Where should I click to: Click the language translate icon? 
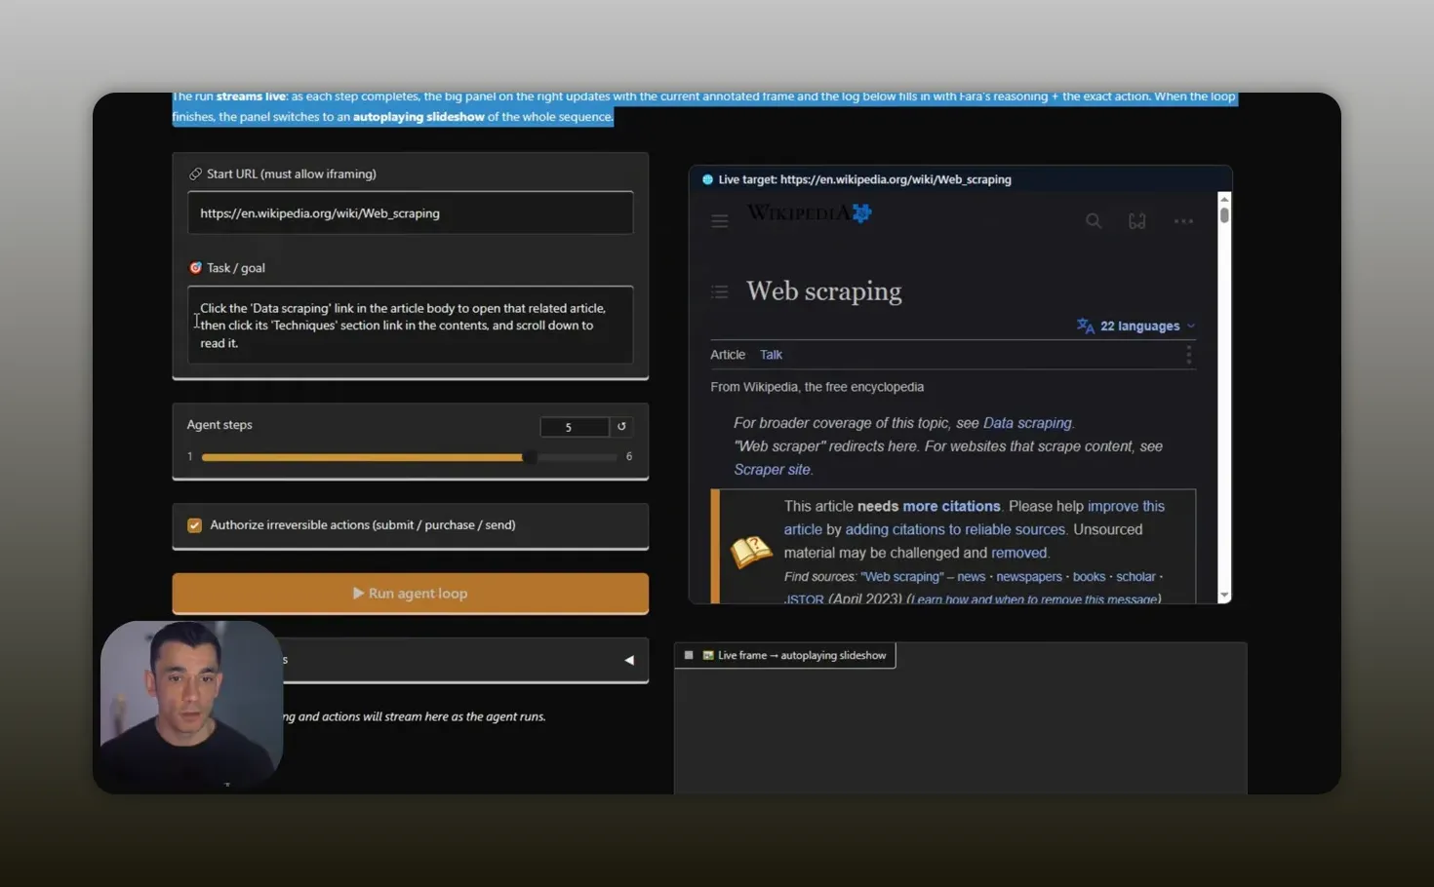1085,326
